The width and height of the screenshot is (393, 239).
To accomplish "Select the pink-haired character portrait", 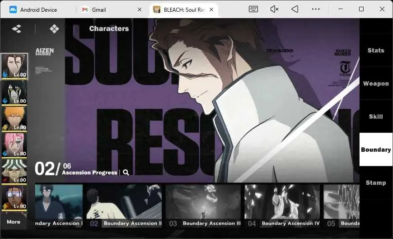I will coord(14,145).
